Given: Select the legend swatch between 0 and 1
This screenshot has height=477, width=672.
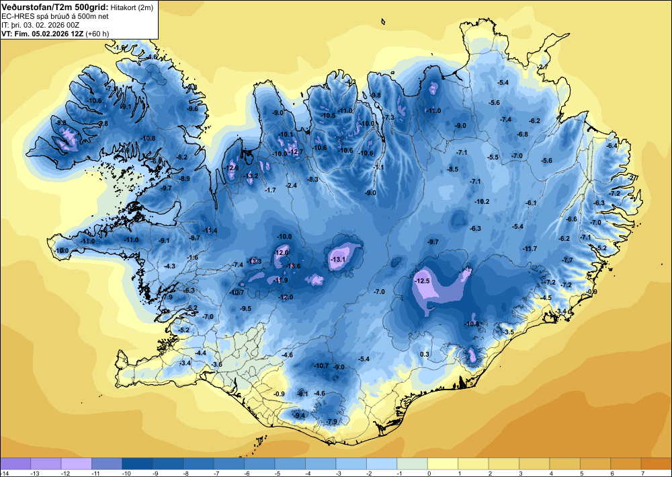Looking at the screenshot, I should [x=443, y=464].
